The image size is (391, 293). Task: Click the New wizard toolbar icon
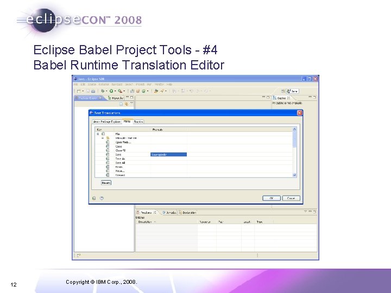79,91
